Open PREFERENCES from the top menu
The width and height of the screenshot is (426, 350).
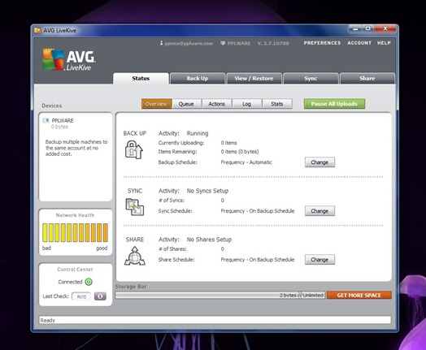322,43
